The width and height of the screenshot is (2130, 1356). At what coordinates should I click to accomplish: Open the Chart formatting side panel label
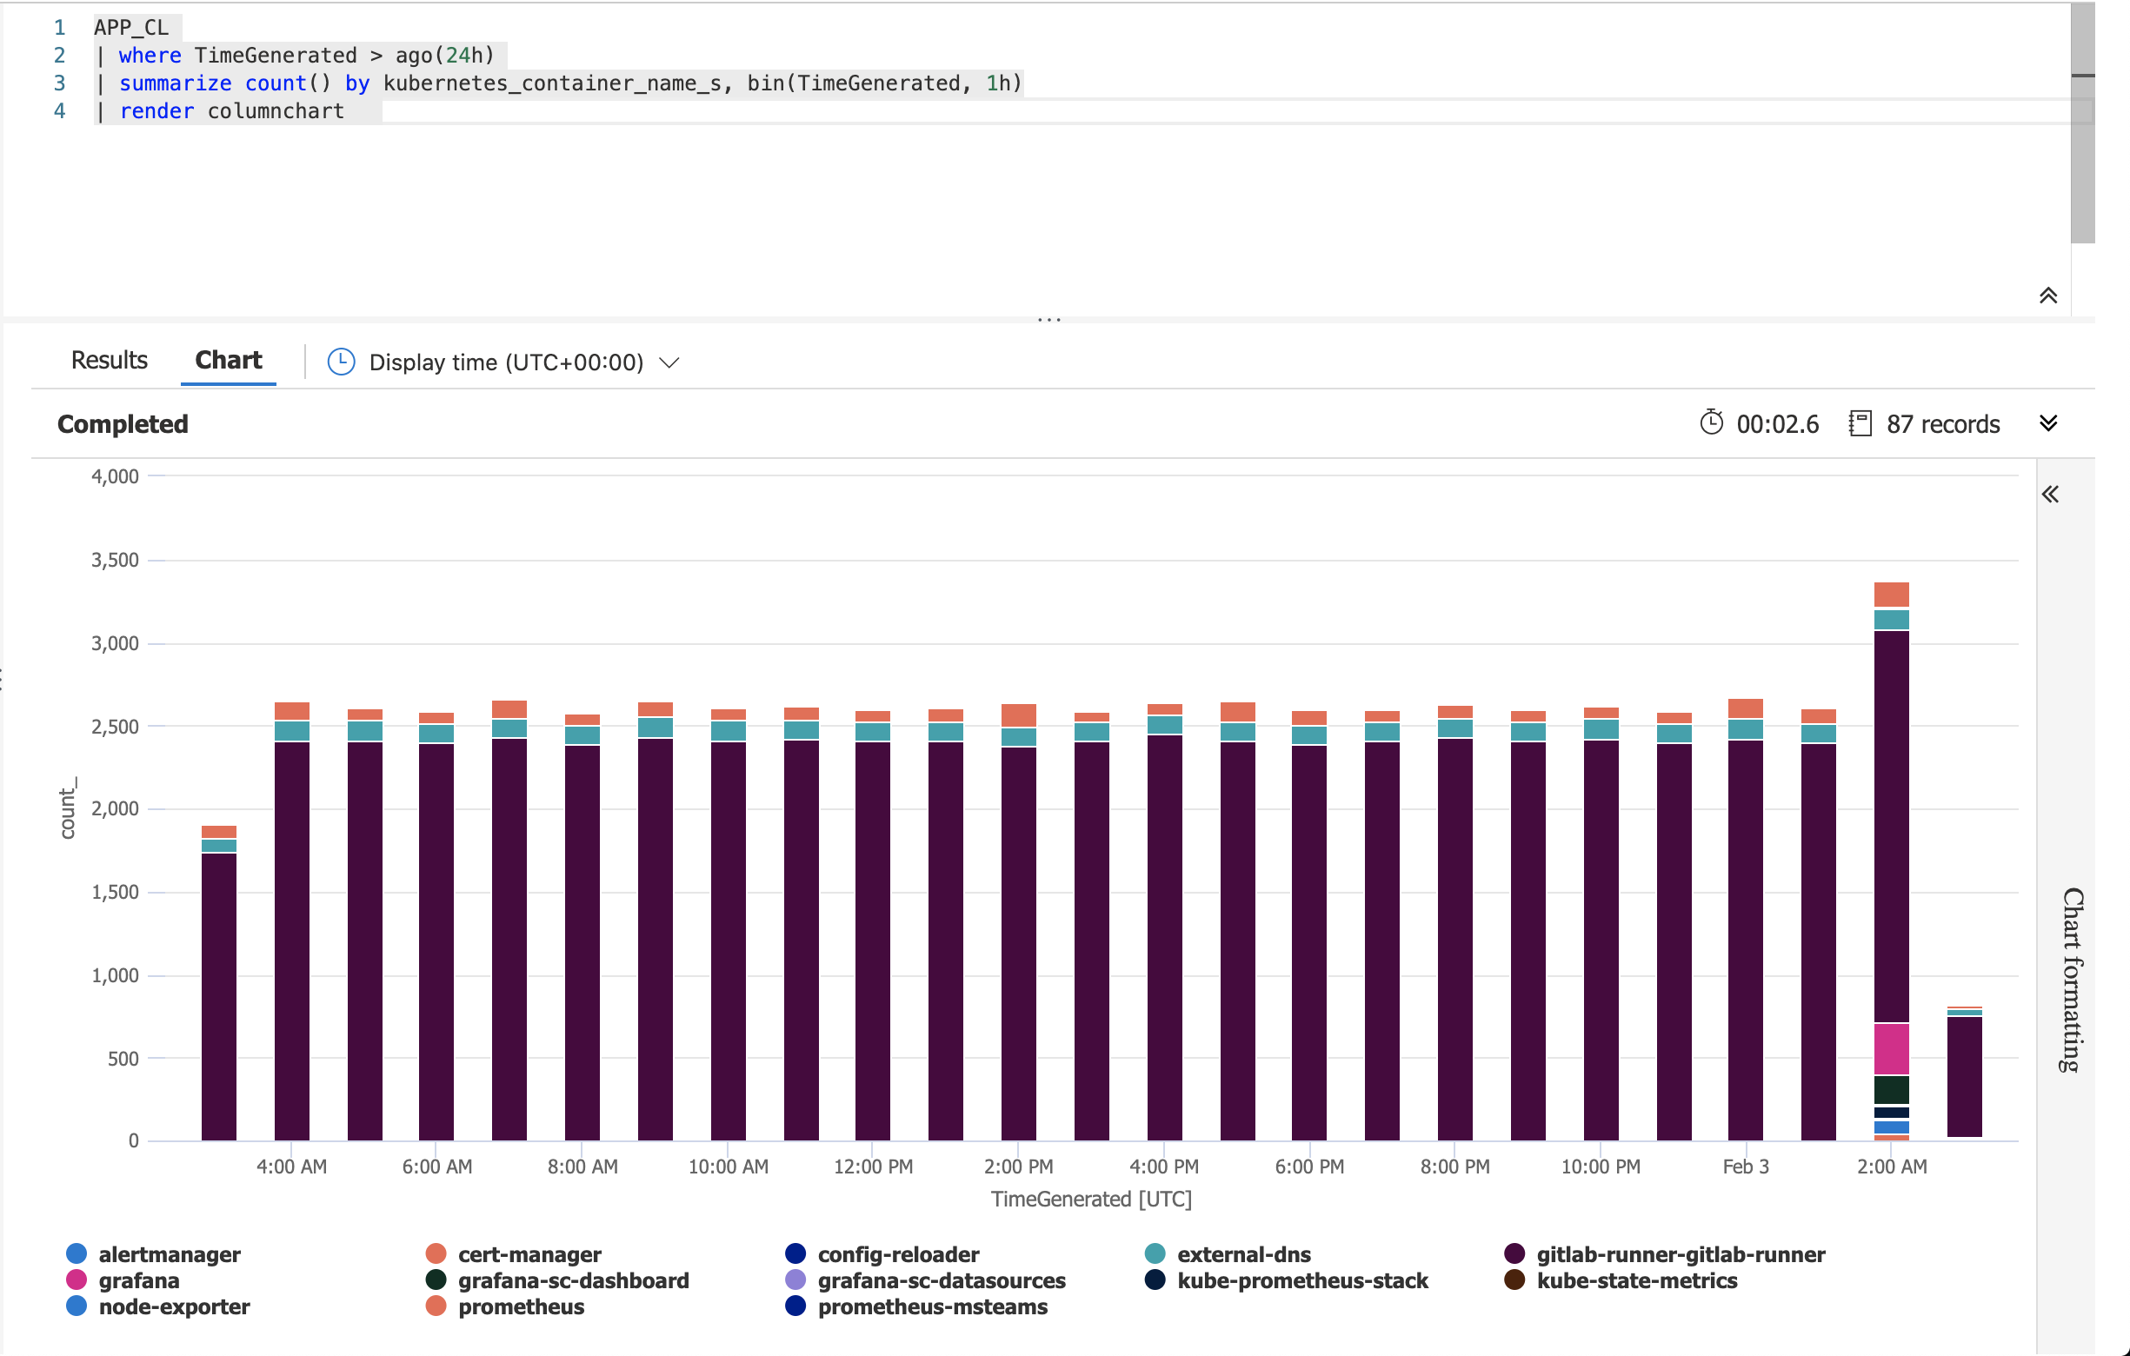pos(2073,980)
